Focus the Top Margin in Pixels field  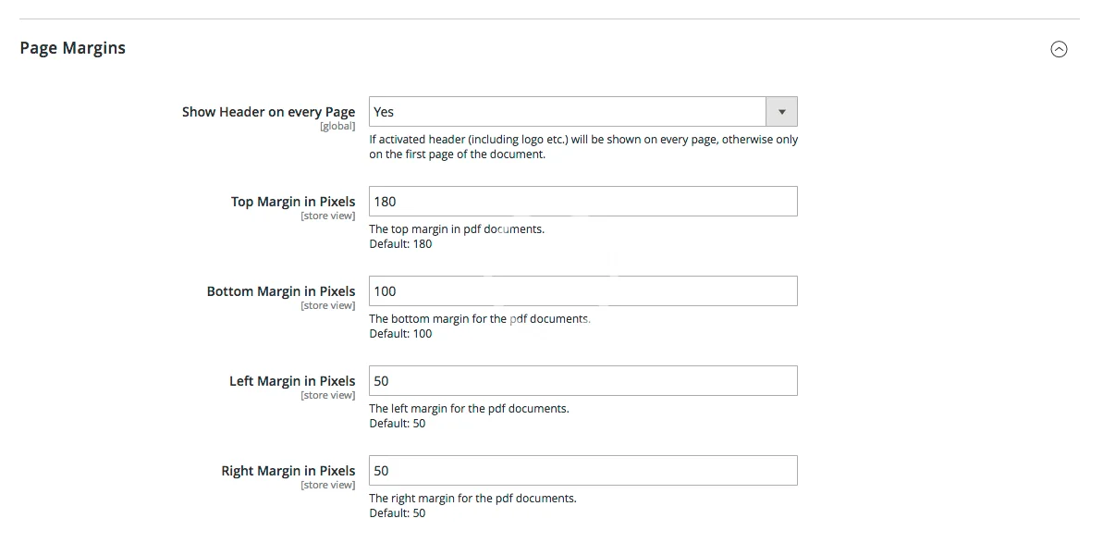582,202
